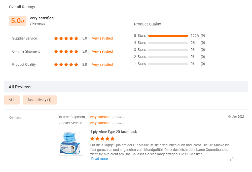Click the 3 Reviews count text
The width and height of the screenshot is (252, 172).
point(37,23)
